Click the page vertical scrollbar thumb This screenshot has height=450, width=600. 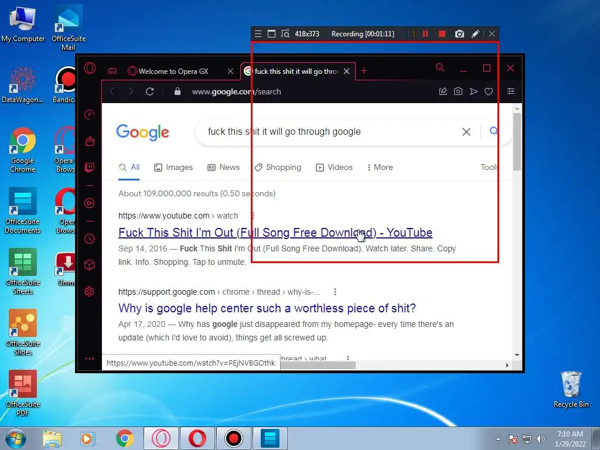click(x=517, y=142)
